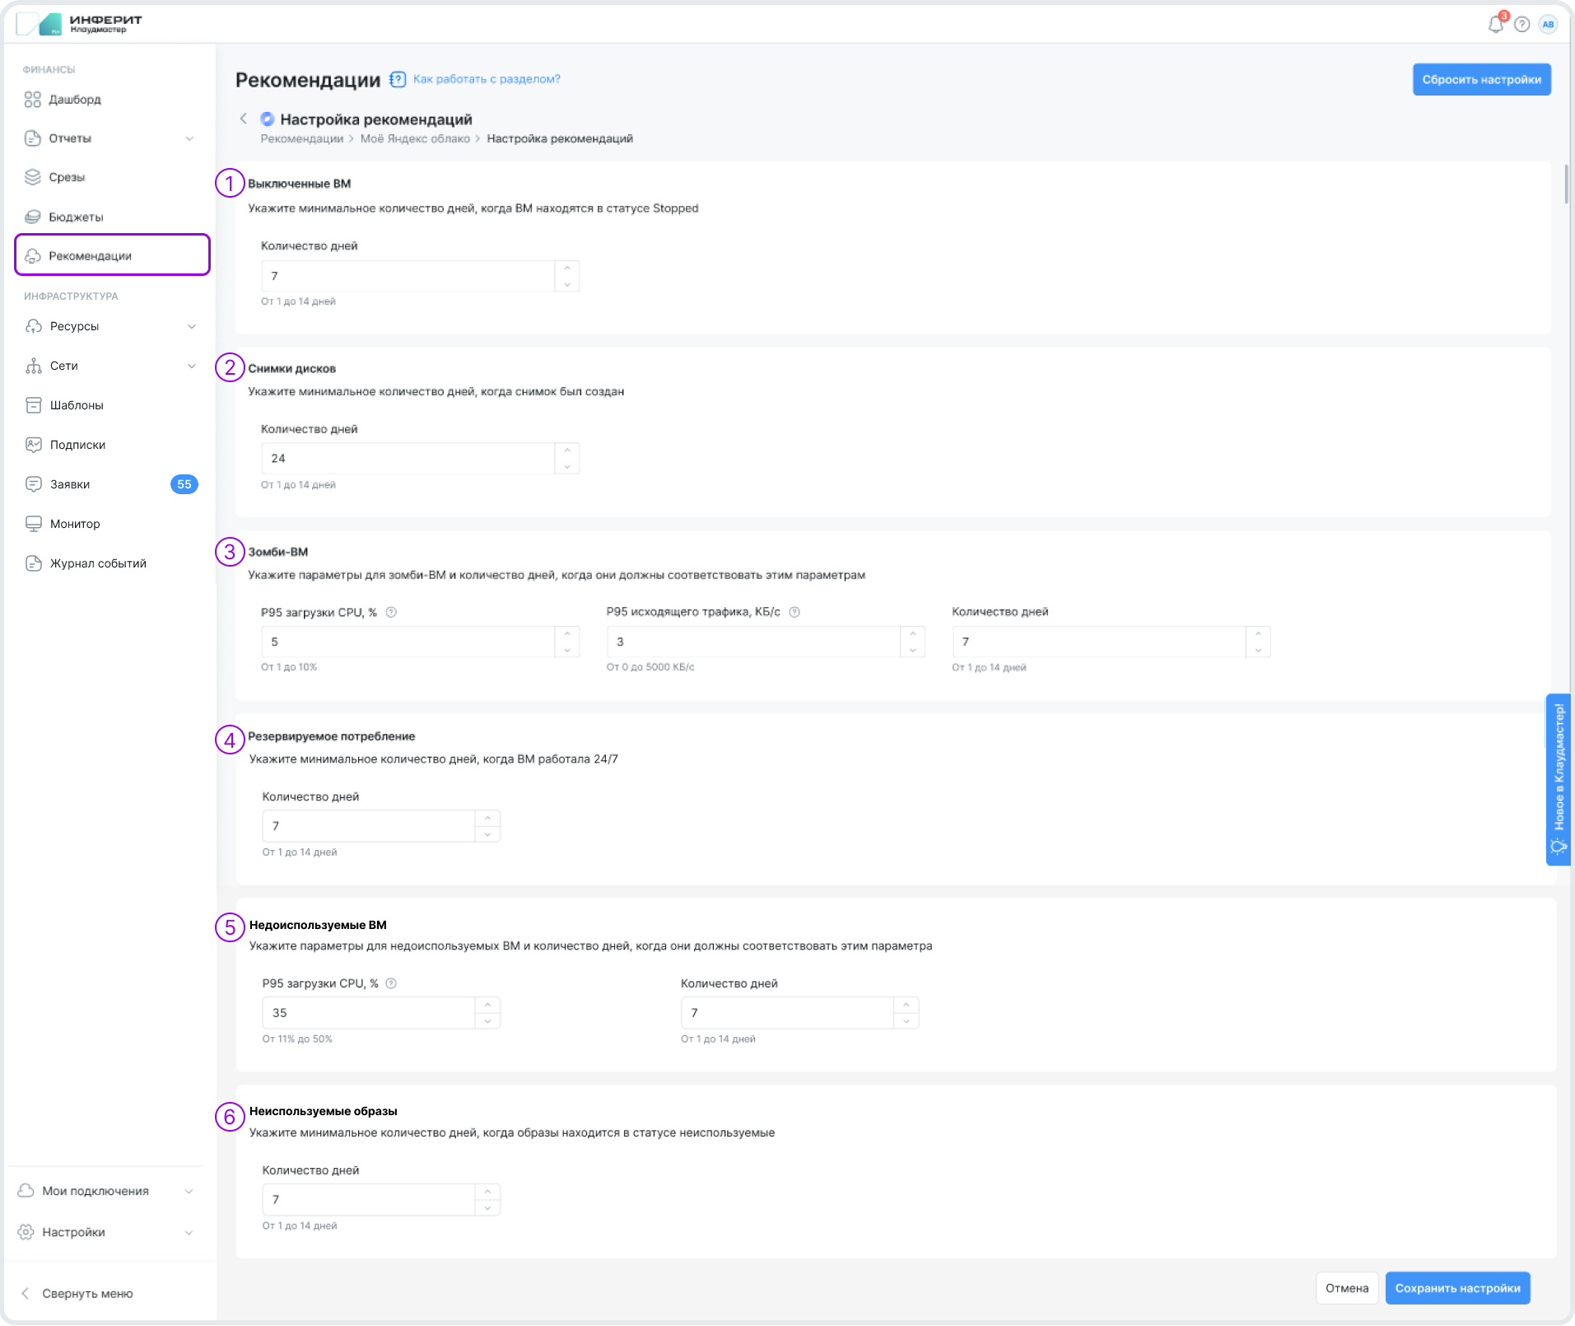Expand the Отчеты sidebar section
Screen dimensions: 1575x1326
pos(189,138)
